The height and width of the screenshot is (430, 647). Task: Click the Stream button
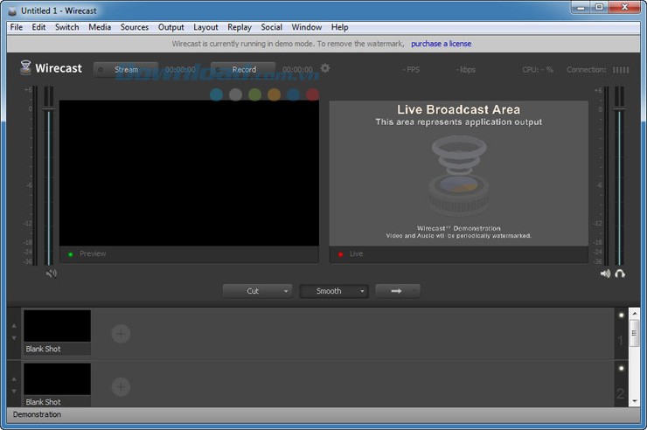pos(126,70)
